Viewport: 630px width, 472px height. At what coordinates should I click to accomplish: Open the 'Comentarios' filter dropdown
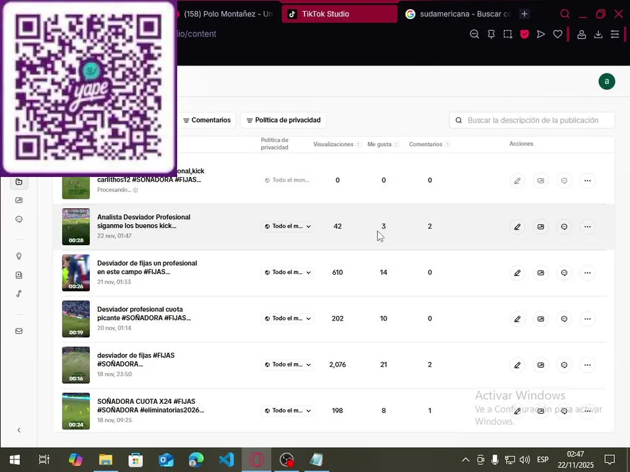(x=207, y=120)
